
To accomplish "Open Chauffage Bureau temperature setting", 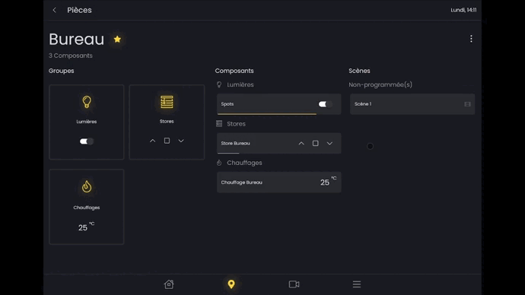I will coord(279,182).
